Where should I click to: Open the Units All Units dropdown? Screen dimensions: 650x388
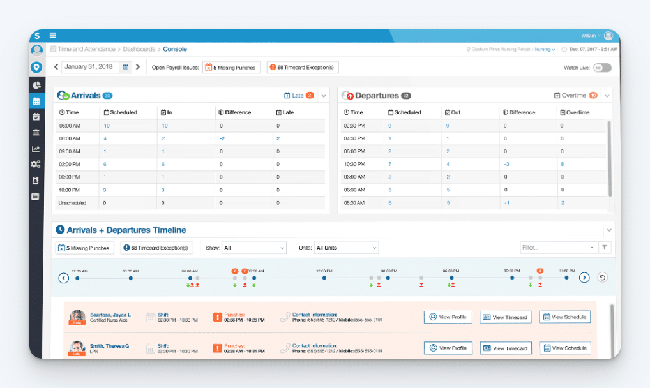pos(346,248)
